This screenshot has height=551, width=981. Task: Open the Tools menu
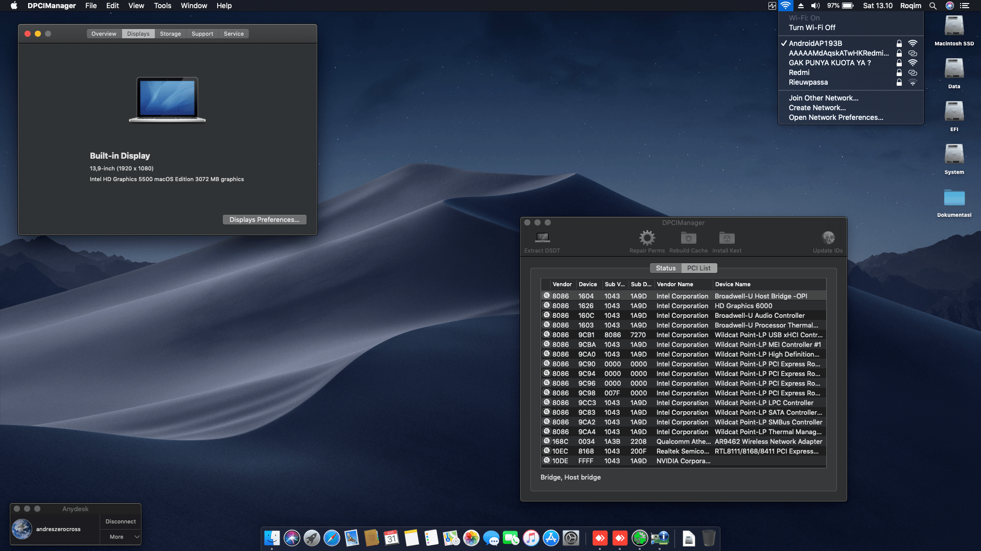(x=162, y=6)
